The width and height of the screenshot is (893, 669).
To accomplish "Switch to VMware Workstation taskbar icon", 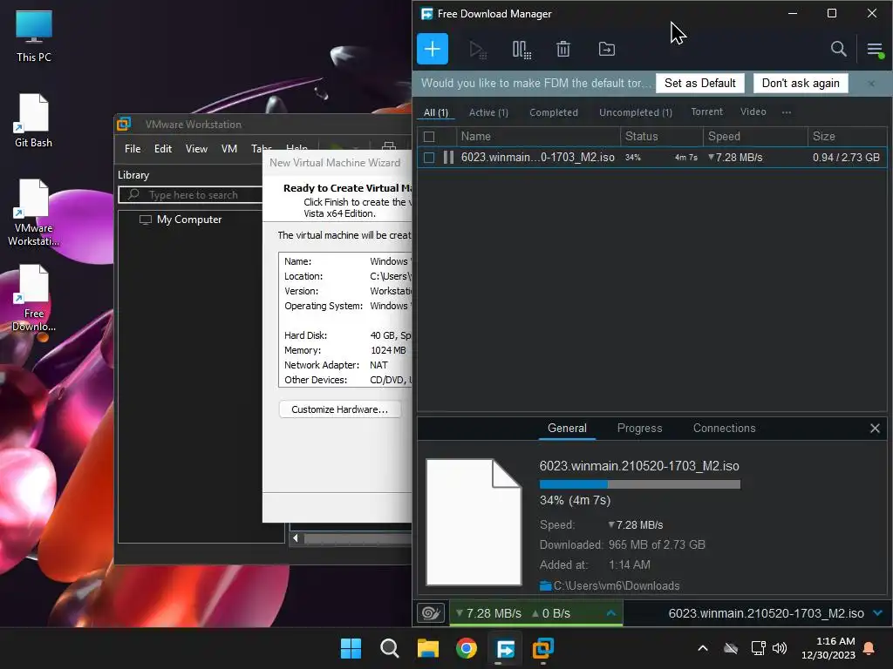I will tap(543, 648).
